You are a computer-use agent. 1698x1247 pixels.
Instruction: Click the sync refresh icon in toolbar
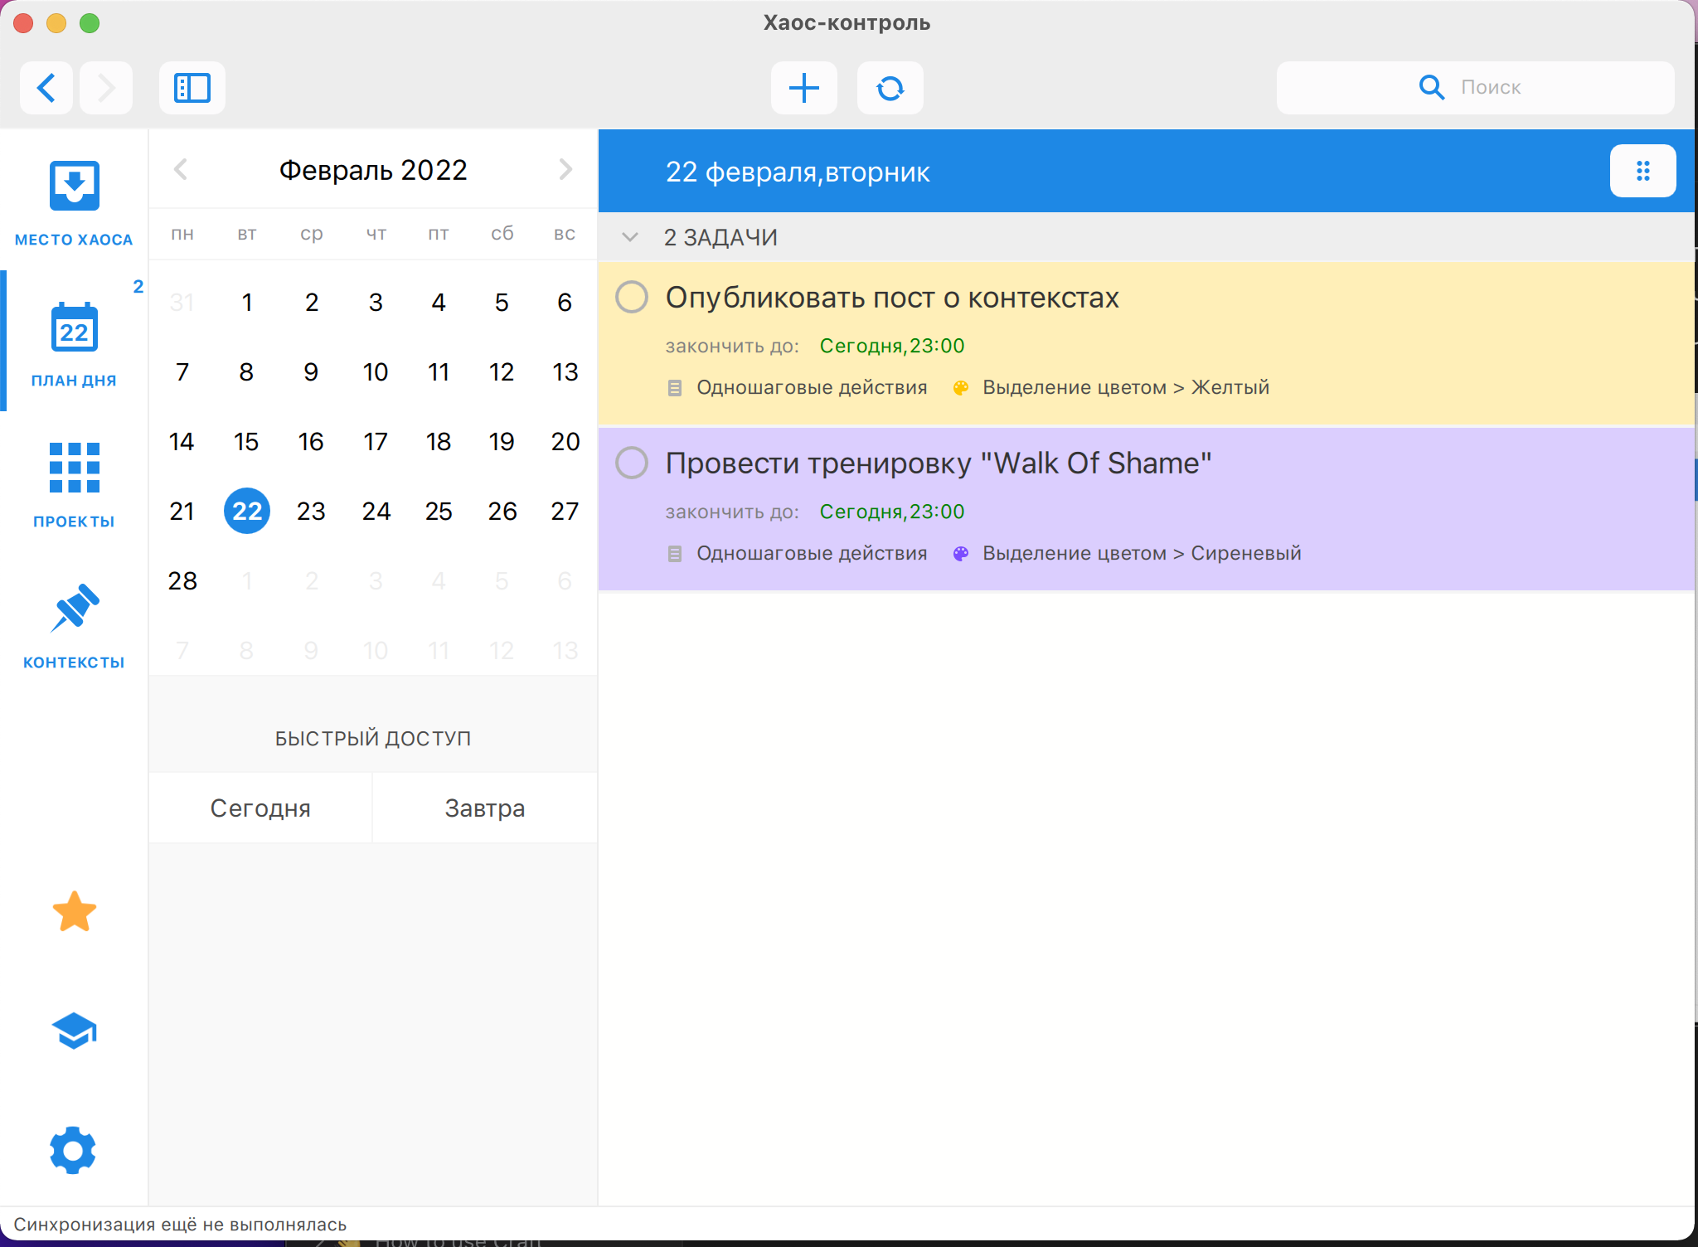(890, 88)
